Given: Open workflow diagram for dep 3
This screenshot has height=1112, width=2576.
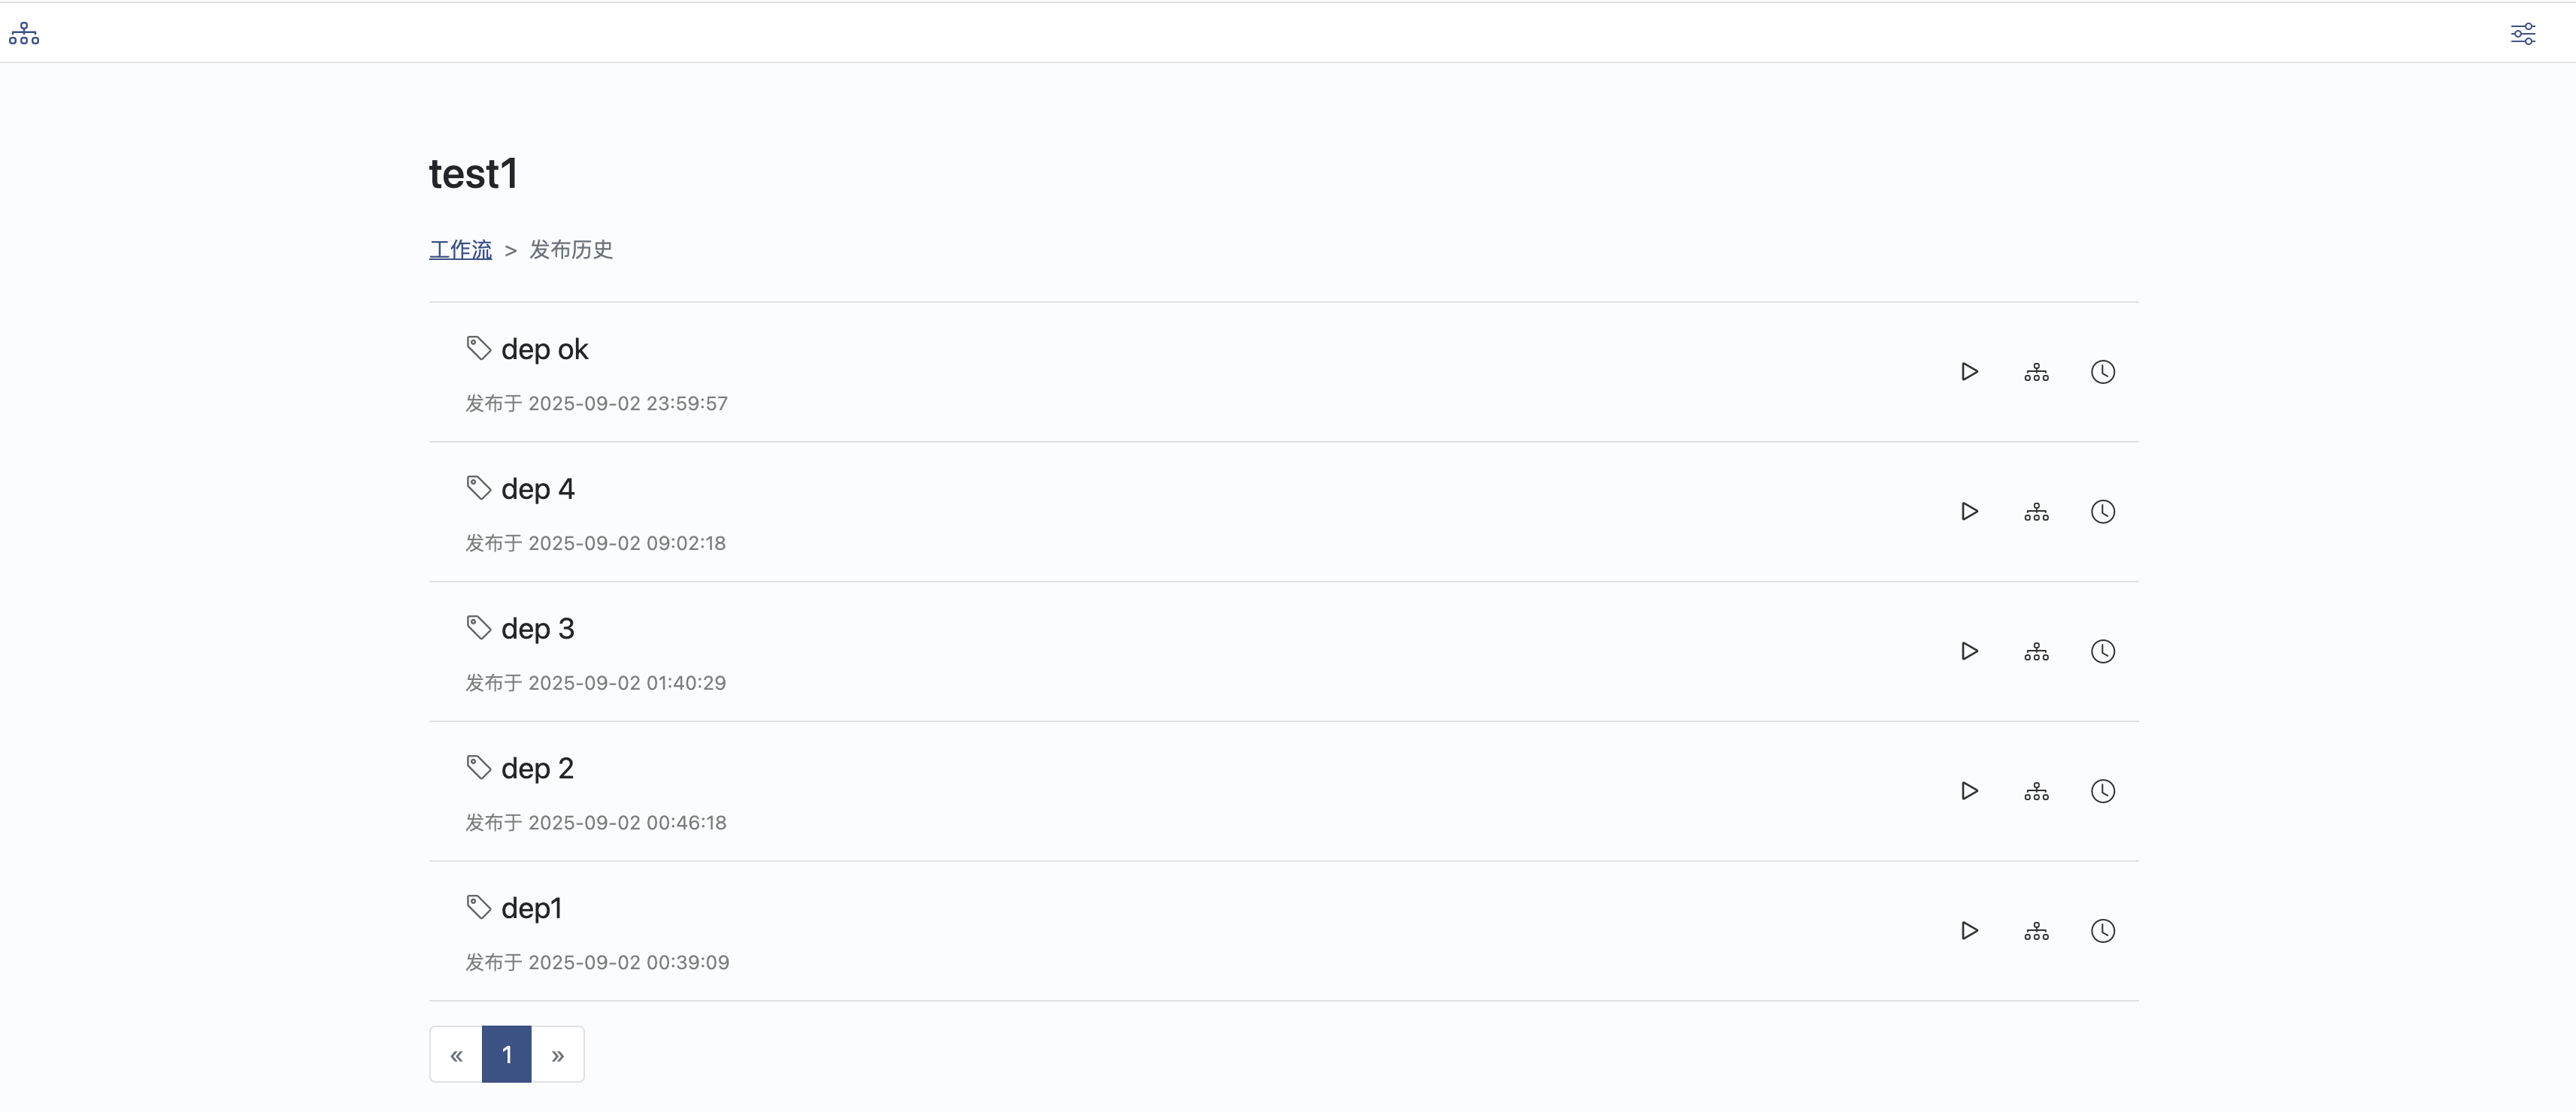Looking at the screenshot, I should point(2036,651).
